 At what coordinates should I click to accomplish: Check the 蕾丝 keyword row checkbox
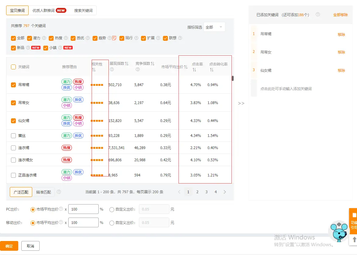click(x=13, y=136)
